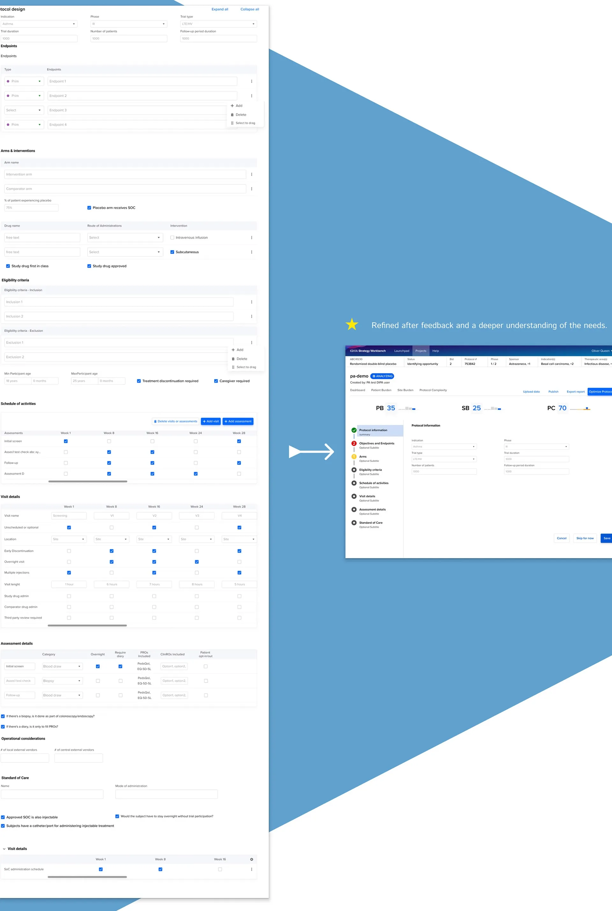Click Expand all link
The height and width of the screenshot is (911, 612).
click(220, 9)
